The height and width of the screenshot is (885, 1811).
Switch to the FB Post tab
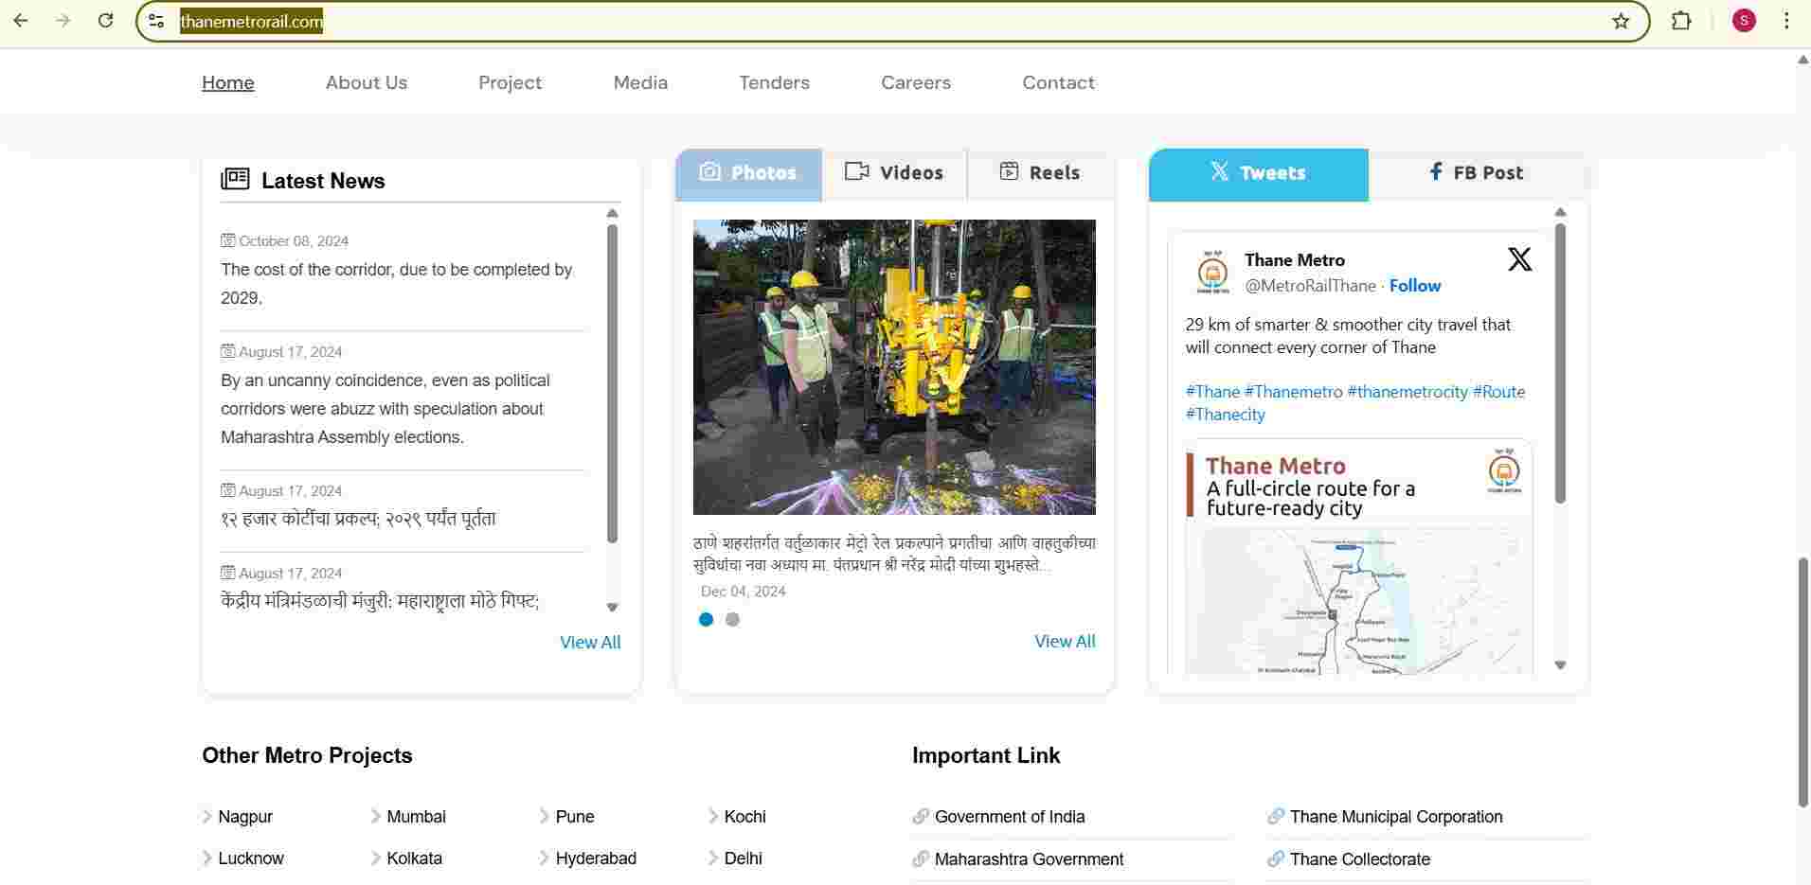click(1476, 173)
